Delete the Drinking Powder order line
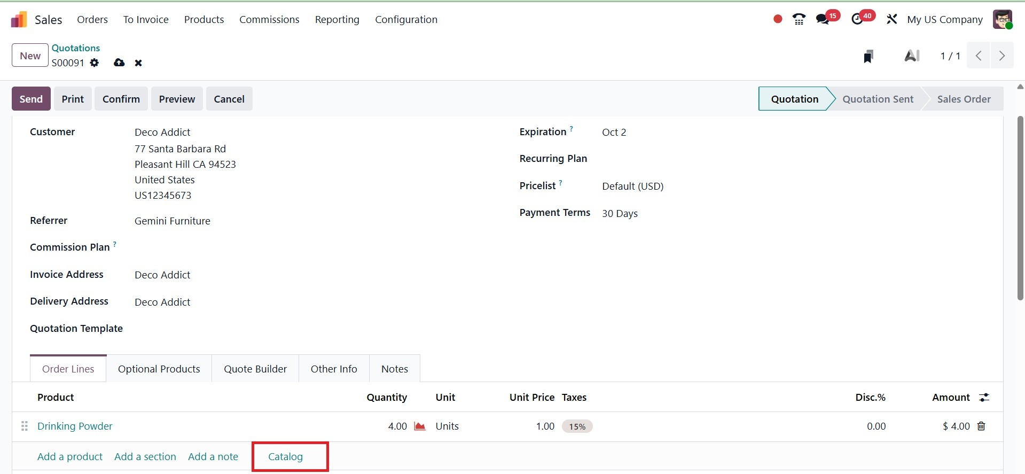This screenshot has height=474, width=1025. click(981, 426)
